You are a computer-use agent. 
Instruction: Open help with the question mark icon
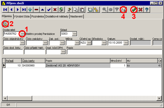(147, 10)
